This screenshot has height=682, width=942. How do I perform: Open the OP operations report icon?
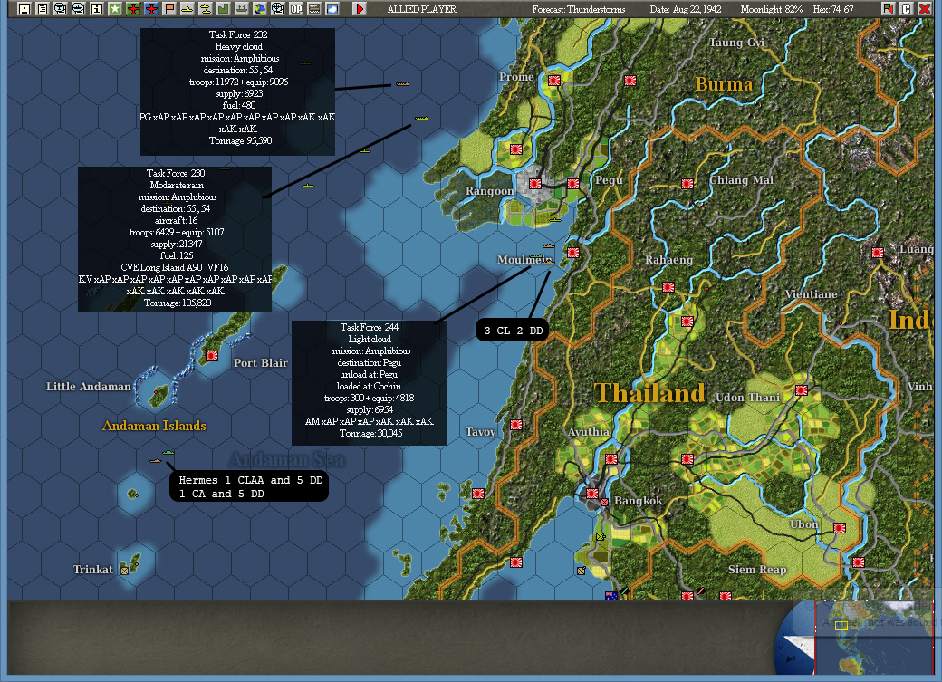point(295,9)
